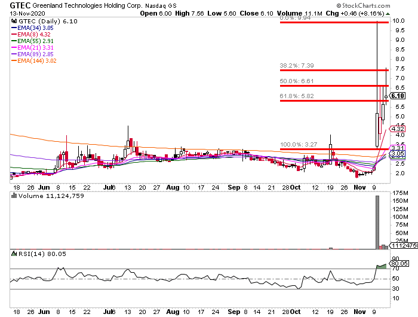The width and height of the screenshot is (418, 317).
Task: Click the High 7.56 header value
Action: click(x=189, y=13)
